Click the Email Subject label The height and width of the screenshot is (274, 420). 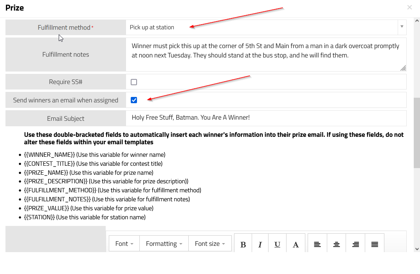point(66,118)
